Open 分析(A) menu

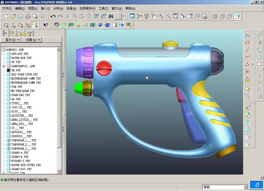coord(58,8)
